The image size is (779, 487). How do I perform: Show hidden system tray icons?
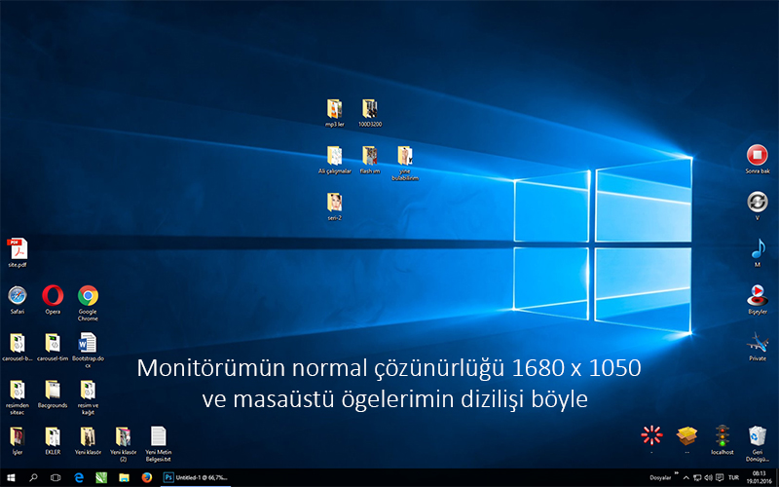point(686,478)
